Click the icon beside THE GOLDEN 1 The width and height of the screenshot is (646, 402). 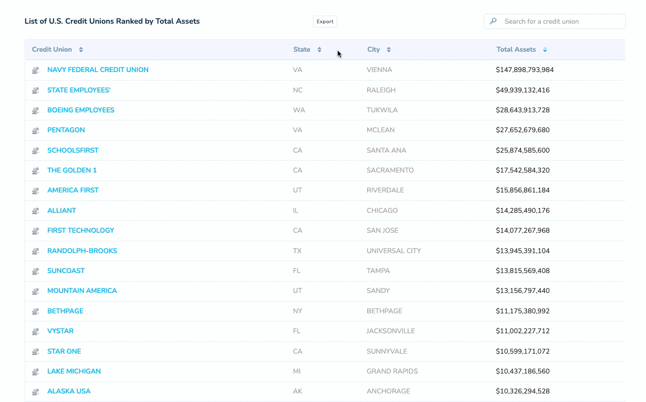36,171
